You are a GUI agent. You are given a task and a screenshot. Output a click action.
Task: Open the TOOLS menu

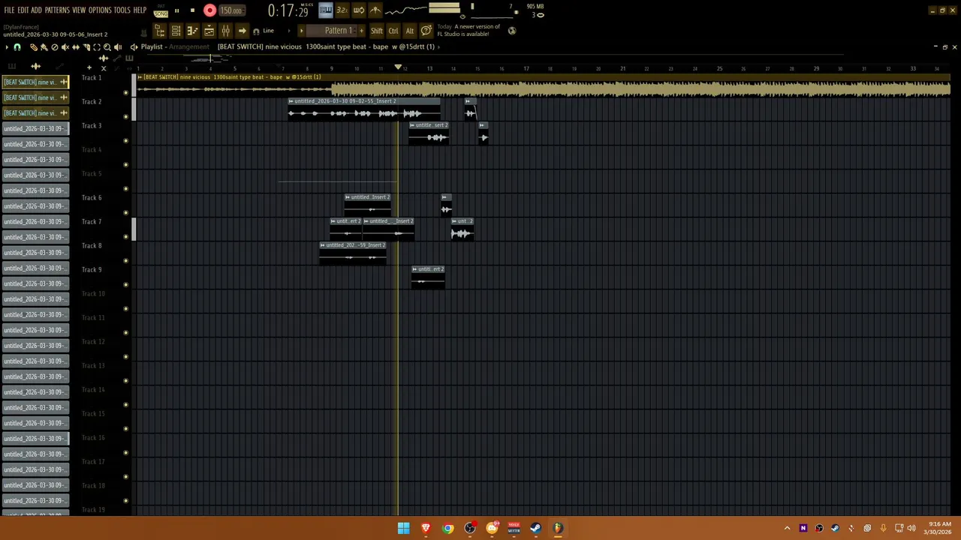[122, 10]
